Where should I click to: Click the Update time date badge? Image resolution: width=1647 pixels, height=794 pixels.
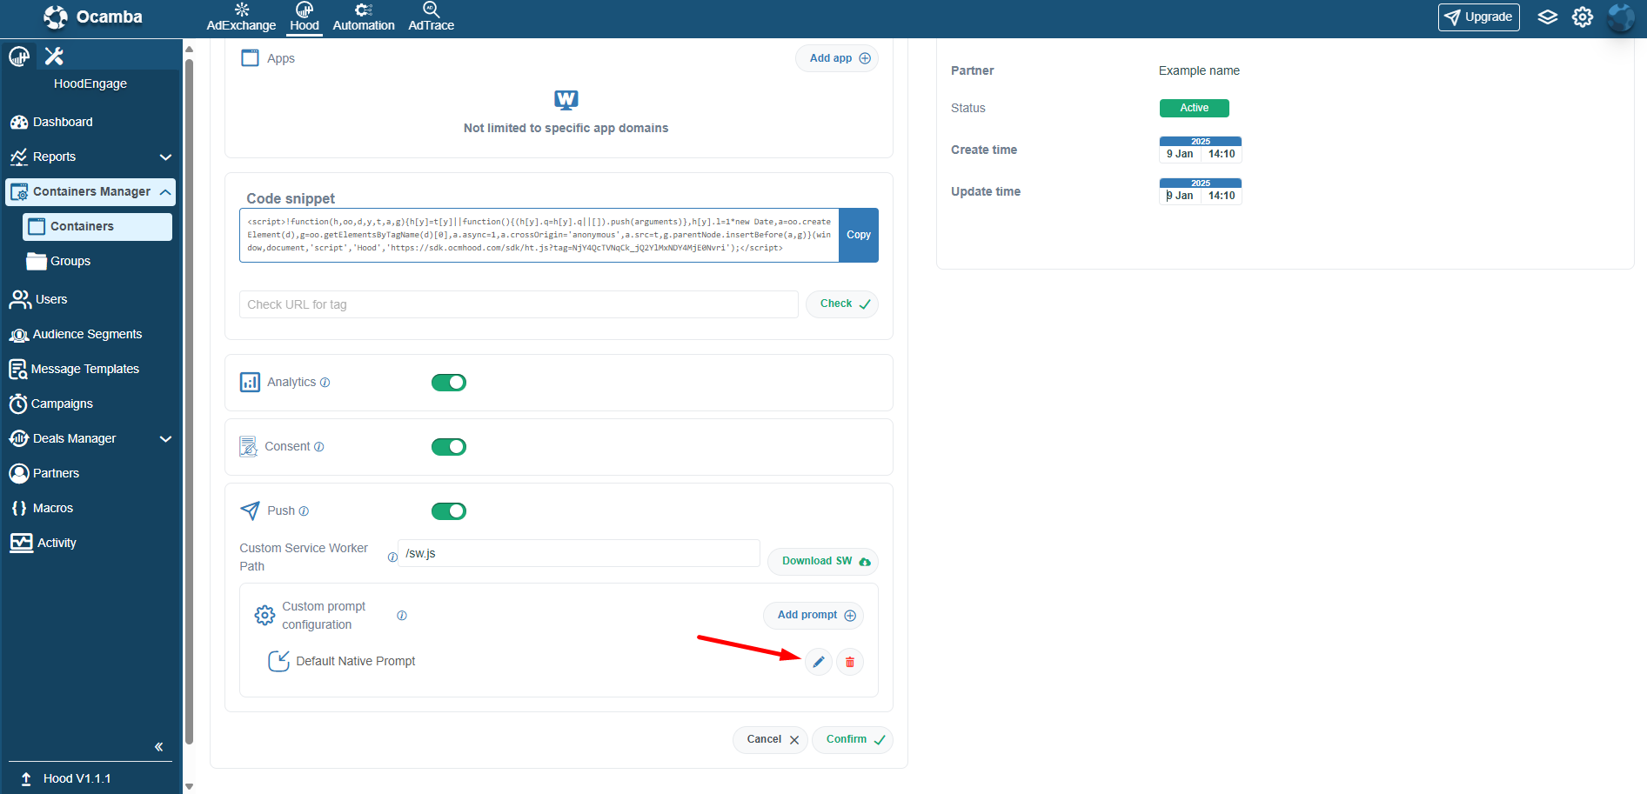click(1201, 191)
